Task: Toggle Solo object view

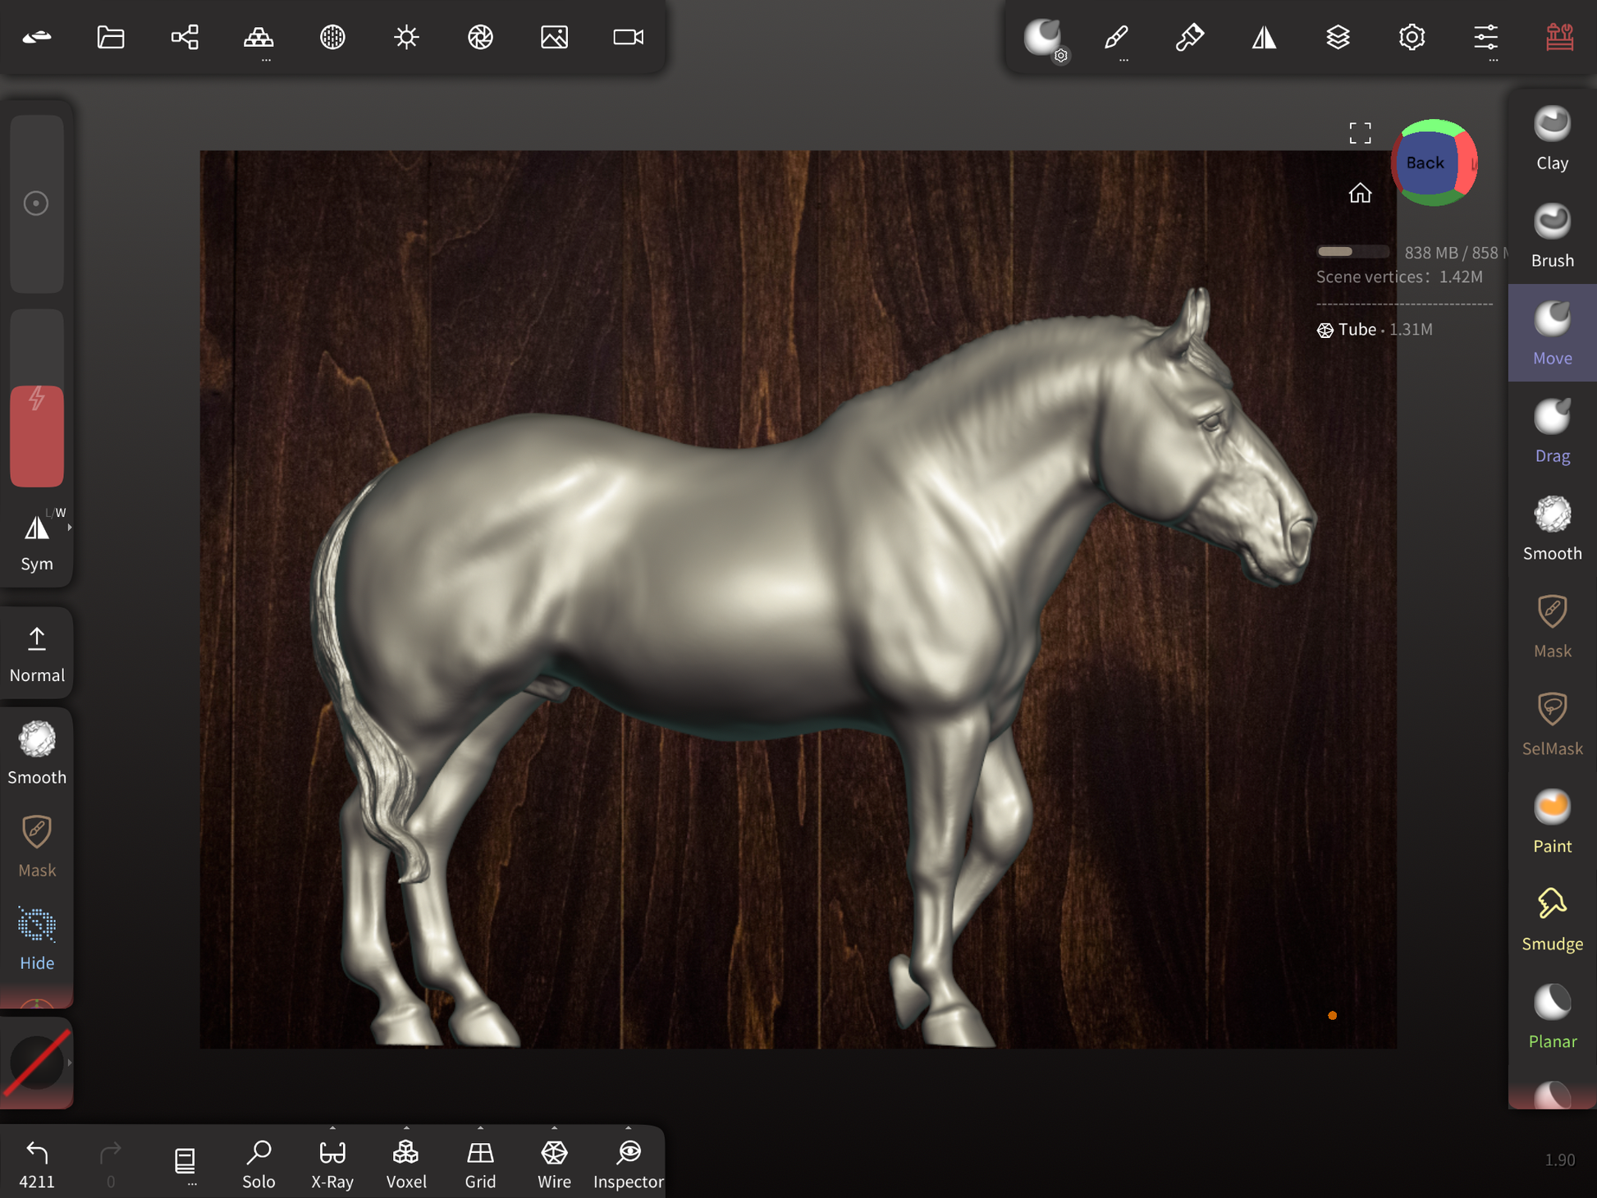Action: (259, 1163)
